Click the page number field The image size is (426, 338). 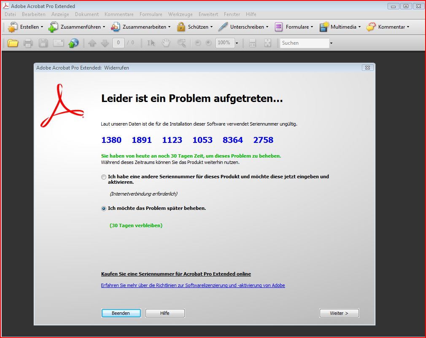(118, 43)
